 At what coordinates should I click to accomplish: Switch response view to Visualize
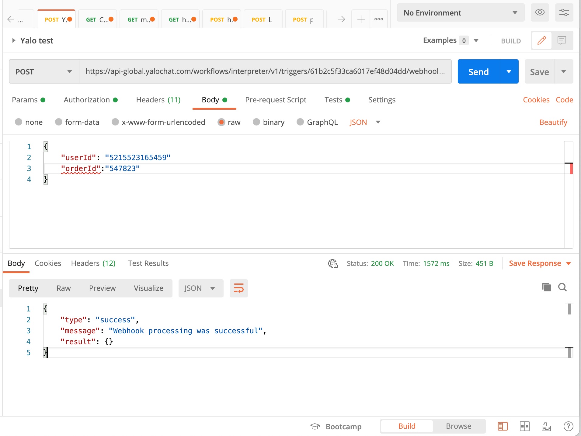click(x=148, y=288)
